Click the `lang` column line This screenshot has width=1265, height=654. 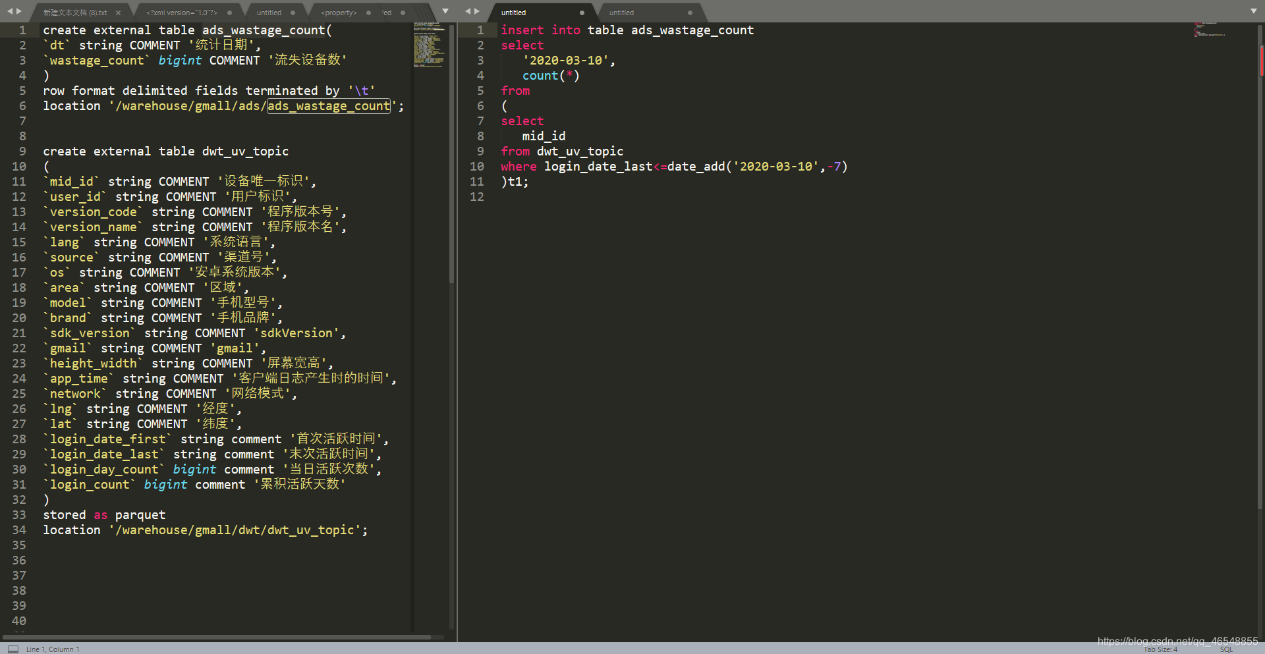click(x=159, y=242)
